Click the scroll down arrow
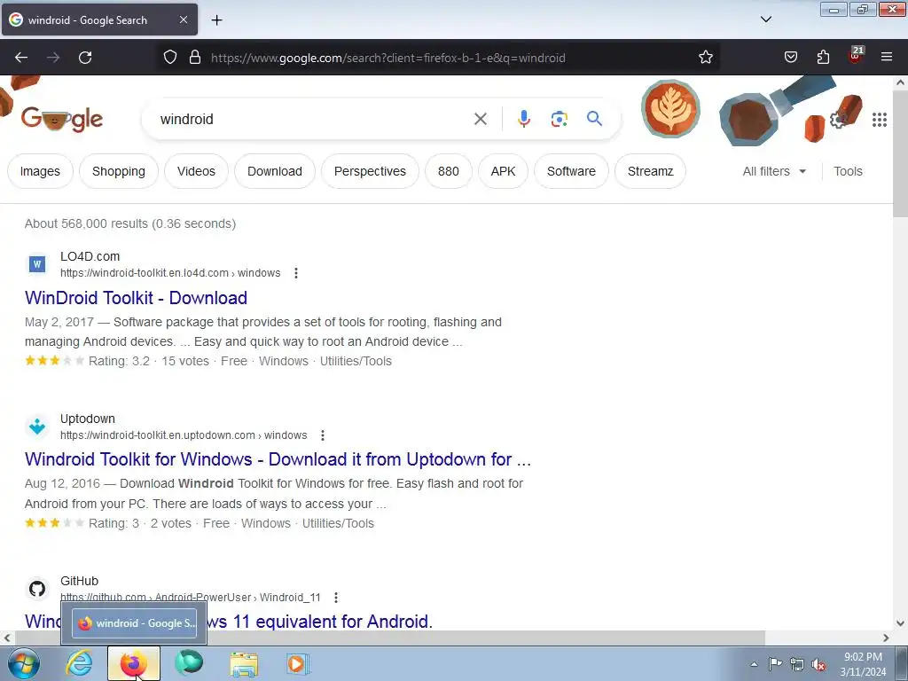The height and width of the screenshot is (681, 908). [x=900, y=623]
